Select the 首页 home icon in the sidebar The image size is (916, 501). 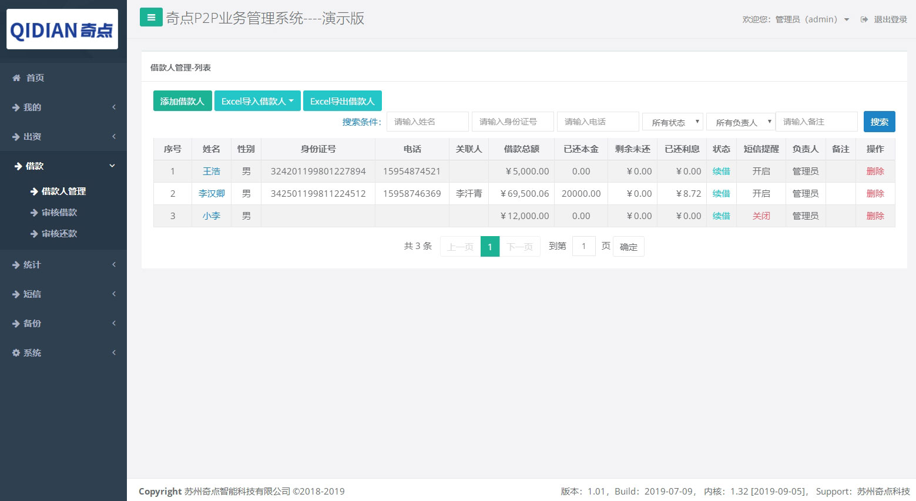coord(15,77)
